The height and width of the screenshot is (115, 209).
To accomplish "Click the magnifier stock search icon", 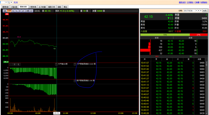I will [x=8, y=2].
